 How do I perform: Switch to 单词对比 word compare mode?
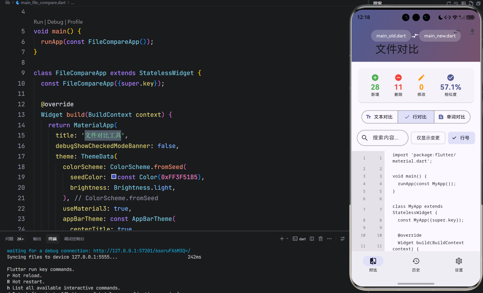[x=452, y=117]
